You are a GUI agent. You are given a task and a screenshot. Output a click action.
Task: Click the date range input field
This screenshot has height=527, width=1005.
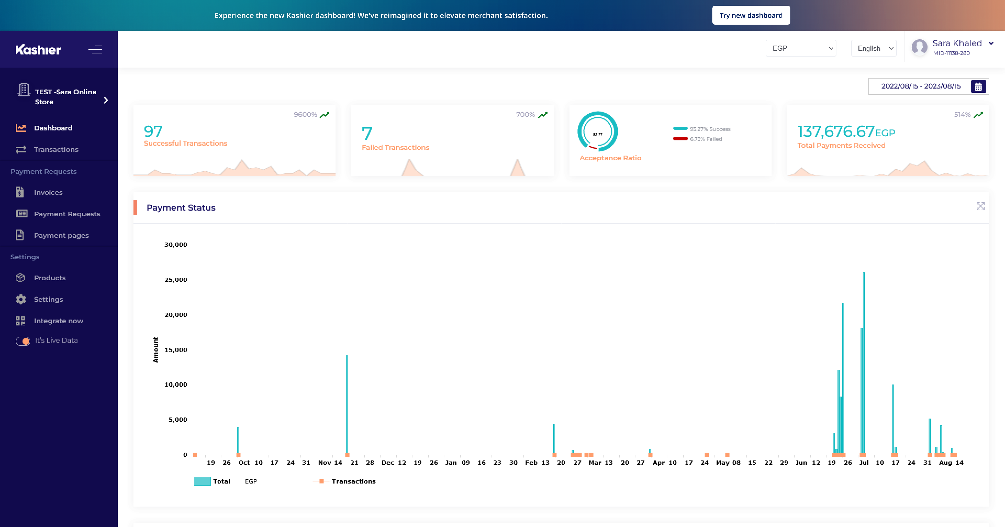(x=921, y=86)
